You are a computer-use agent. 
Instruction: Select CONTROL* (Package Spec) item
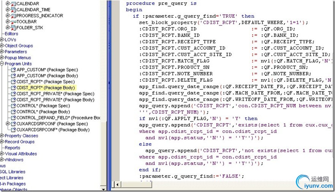43,106
